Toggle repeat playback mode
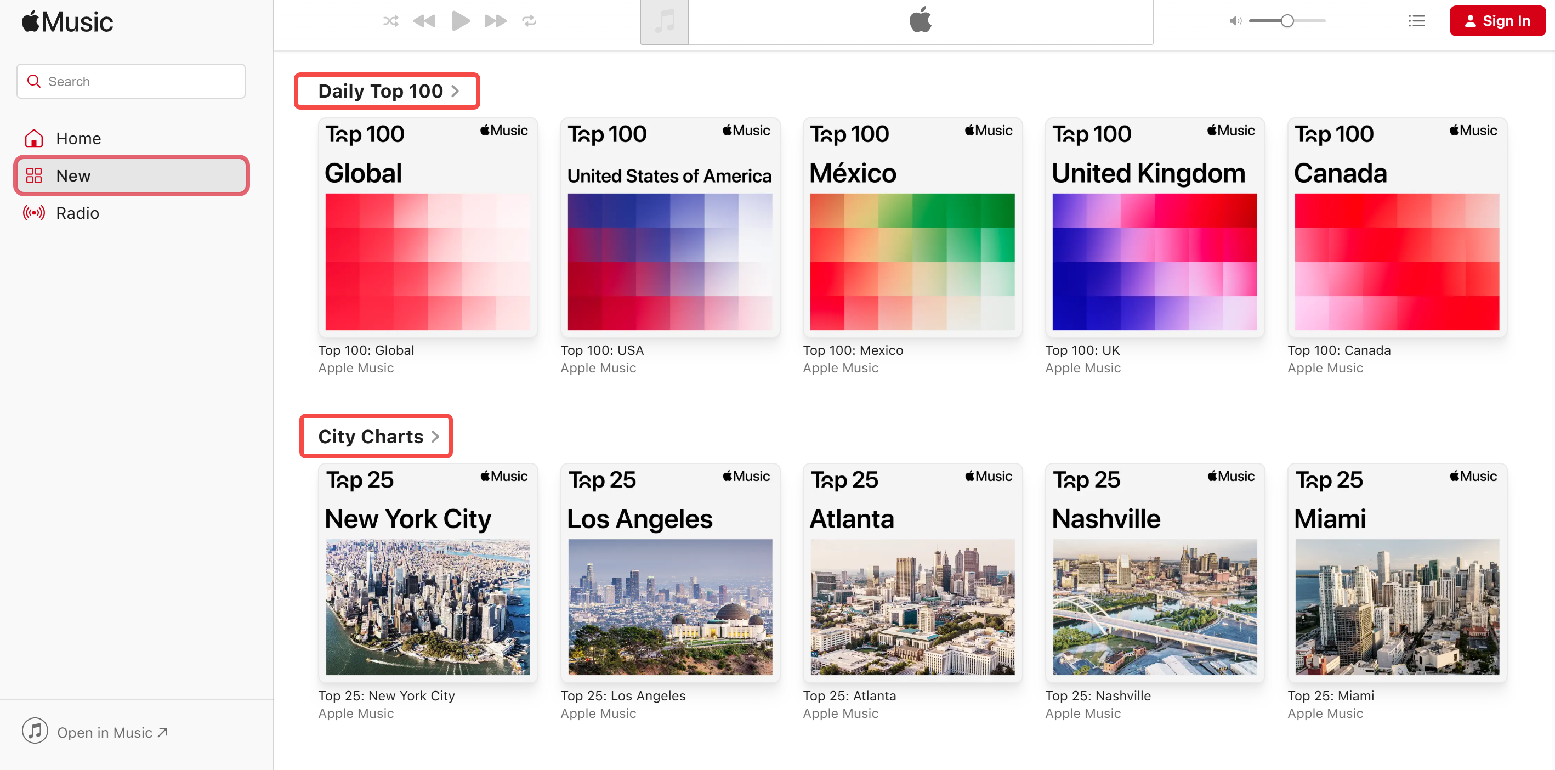Image resolution: width=1555 pixels, height=770 pixels. [530, 21]
